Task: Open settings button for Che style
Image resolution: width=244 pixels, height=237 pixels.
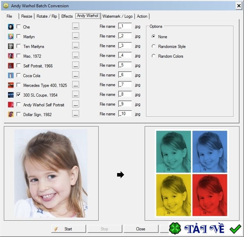Action: pos(76,26)
